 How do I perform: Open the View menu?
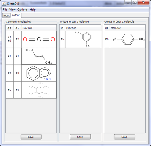[x=13, y=10]
